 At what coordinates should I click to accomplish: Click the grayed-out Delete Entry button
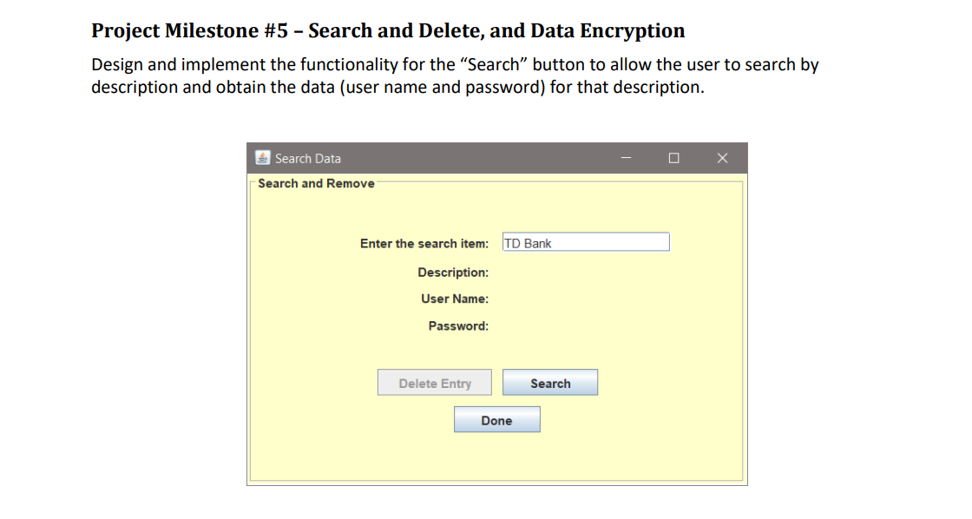pos(435,383)
